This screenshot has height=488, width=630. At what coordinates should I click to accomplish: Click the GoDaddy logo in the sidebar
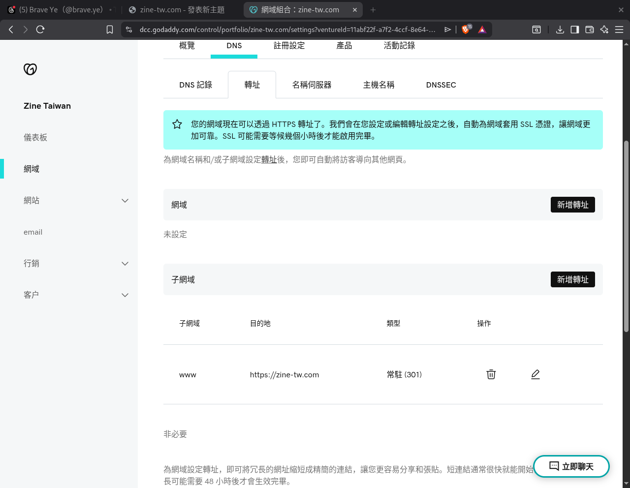click(30, 69)
